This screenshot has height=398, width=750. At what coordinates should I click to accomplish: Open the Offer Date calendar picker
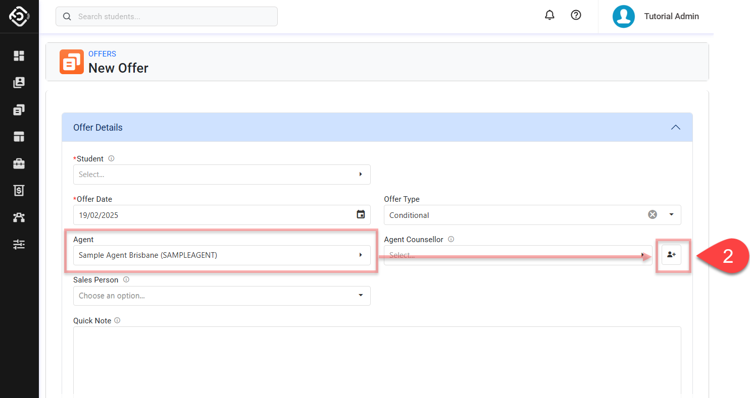pos(361,215)
